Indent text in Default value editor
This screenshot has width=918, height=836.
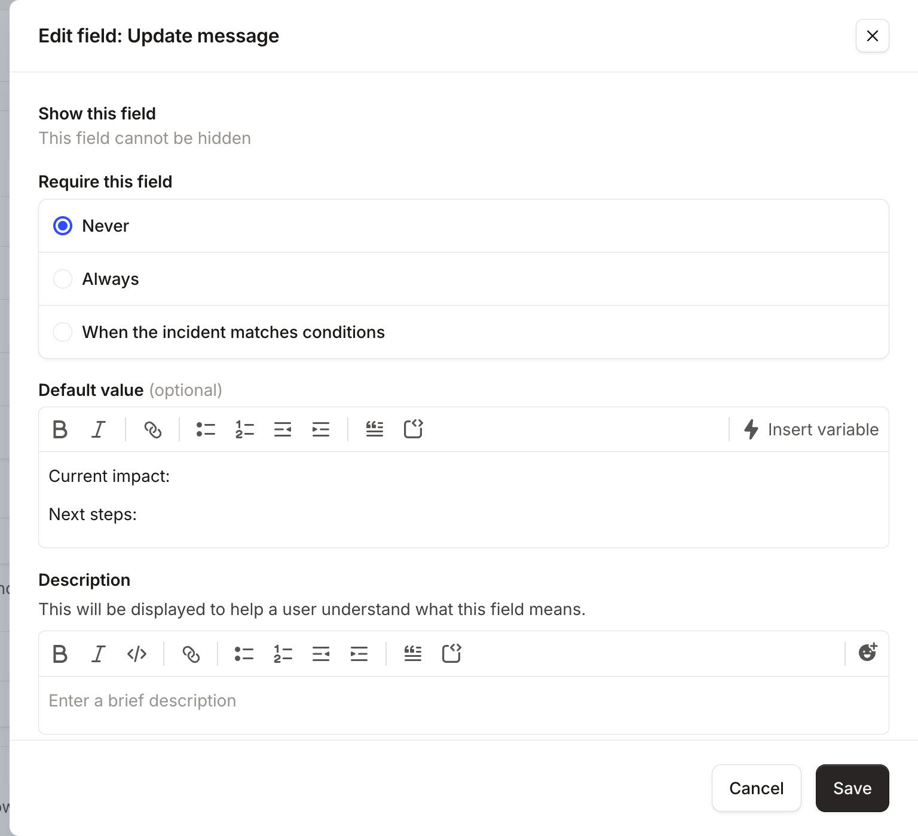point(321,429)
